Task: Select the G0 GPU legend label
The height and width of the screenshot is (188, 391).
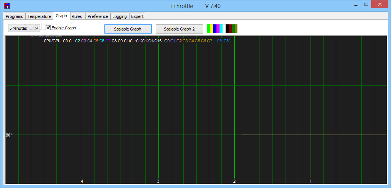Action: coord(167,41)
